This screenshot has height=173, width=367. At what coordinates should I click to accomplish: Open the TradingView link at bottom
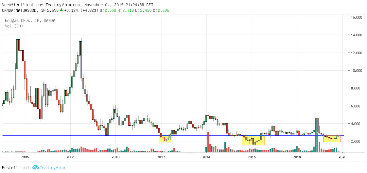(x=52, y=167)
